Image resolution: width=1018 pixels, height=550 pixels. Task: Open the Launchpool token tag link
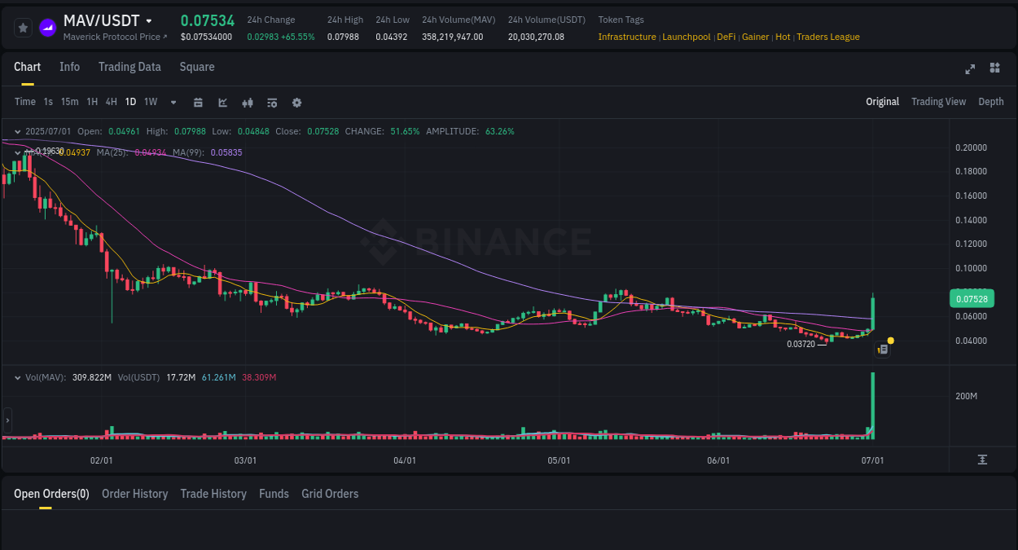(x=687, y=37)
